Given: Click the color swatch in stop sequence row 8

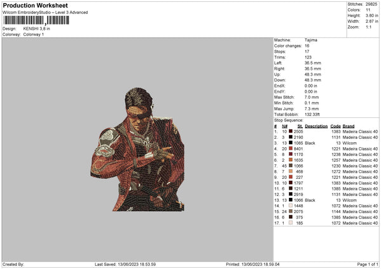Looking at the screenshot, I should point(290,171).
